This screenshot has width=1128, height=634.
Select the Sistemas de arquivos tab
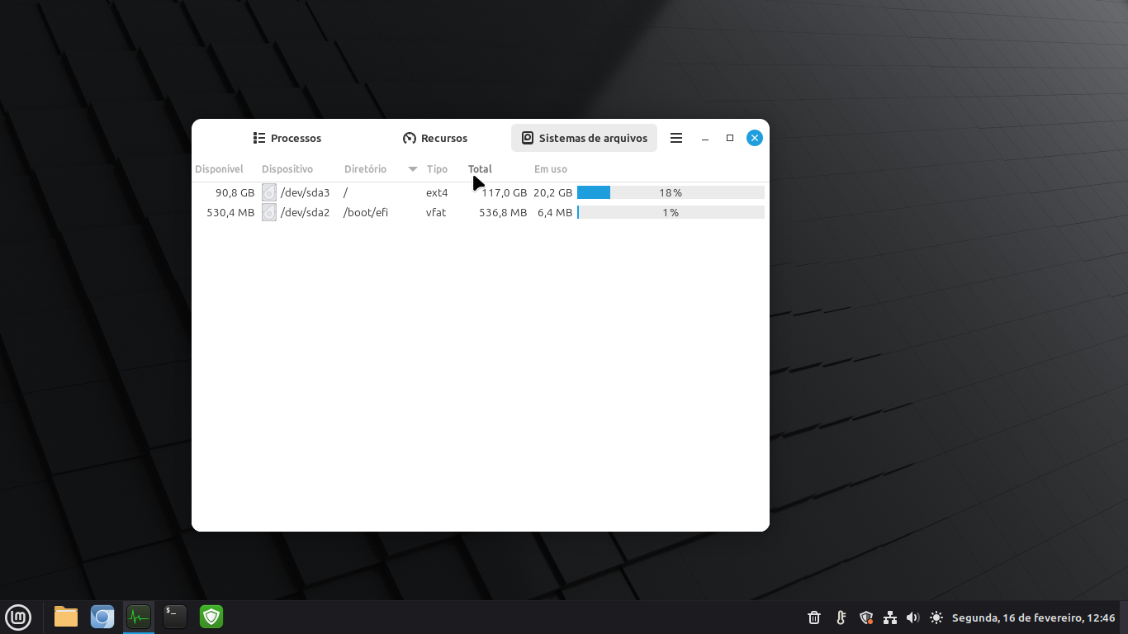click(584, 138)
